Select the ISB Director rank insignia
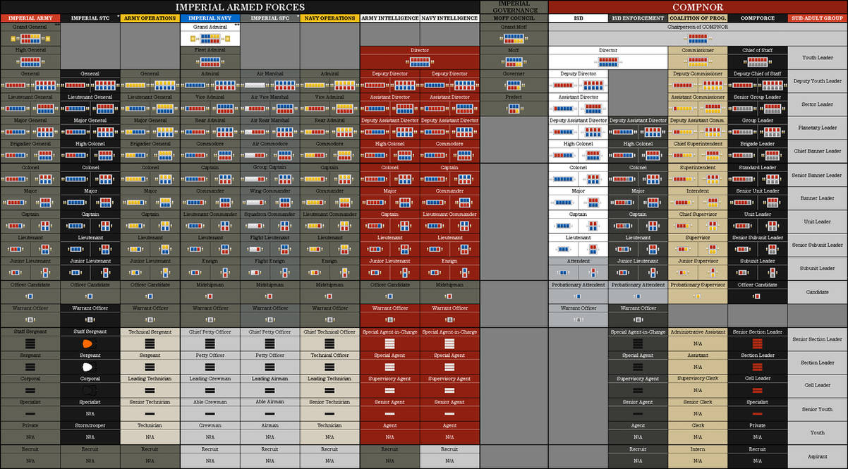This screenshot has height=469, width=848. coord(608,62)
